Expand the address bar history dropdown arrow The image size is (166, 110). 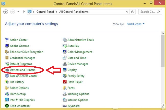point(127,12)
